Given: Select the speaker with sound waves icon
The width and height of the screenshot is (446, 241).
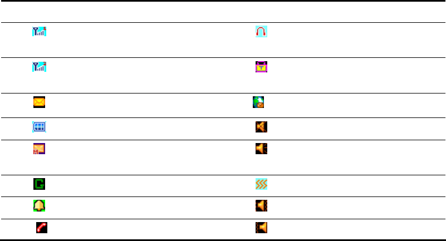Looking at the screenshot, I should coord(261,149).
